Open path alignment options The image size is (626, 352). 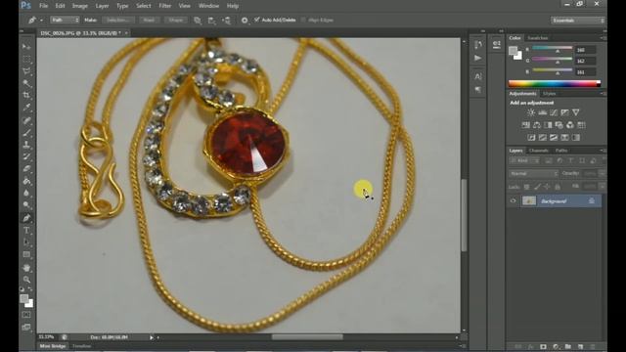212,20
